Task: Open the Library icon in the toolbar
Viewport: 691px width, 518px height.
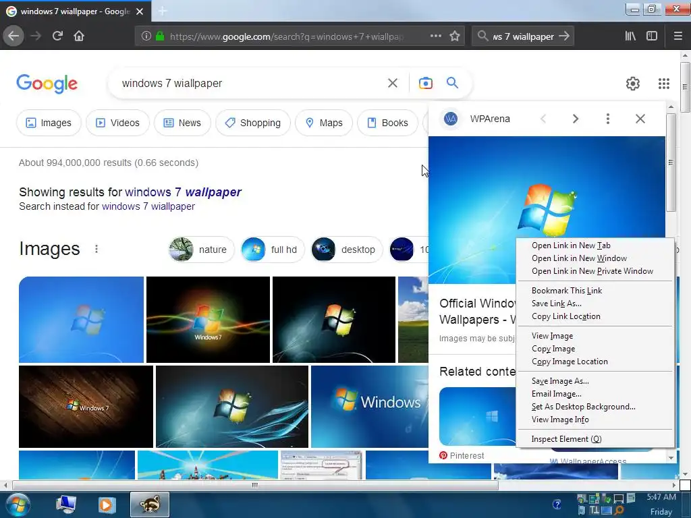Action: coord(631,36)
